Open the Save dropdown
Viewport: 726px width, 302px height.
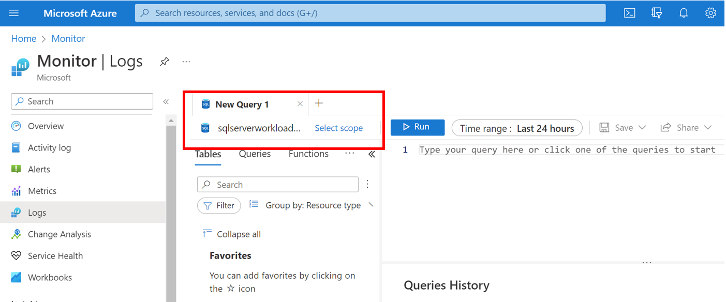click(623, 128)
